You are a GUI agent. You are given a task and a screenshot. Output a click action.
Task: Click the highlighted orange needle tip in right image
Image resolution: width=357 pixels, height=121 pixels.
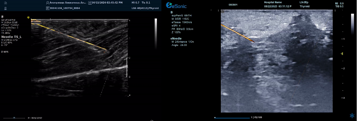point(252,41)
